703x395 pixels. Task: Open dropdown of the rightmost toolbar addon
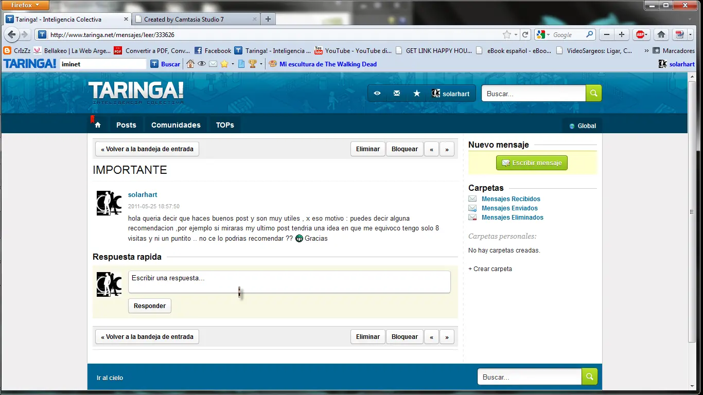click(x=689, y=34)
